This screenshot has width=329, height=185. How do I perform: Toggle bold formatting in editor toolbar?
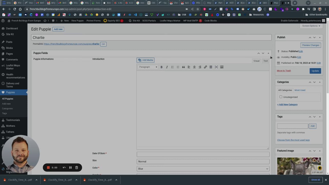[161, 67]
